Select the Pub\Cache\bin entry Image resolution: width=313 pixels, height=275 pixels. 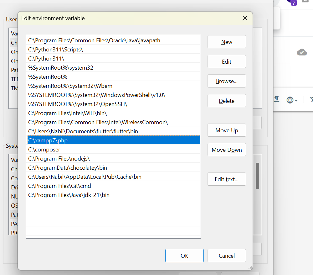coord(114,177)
